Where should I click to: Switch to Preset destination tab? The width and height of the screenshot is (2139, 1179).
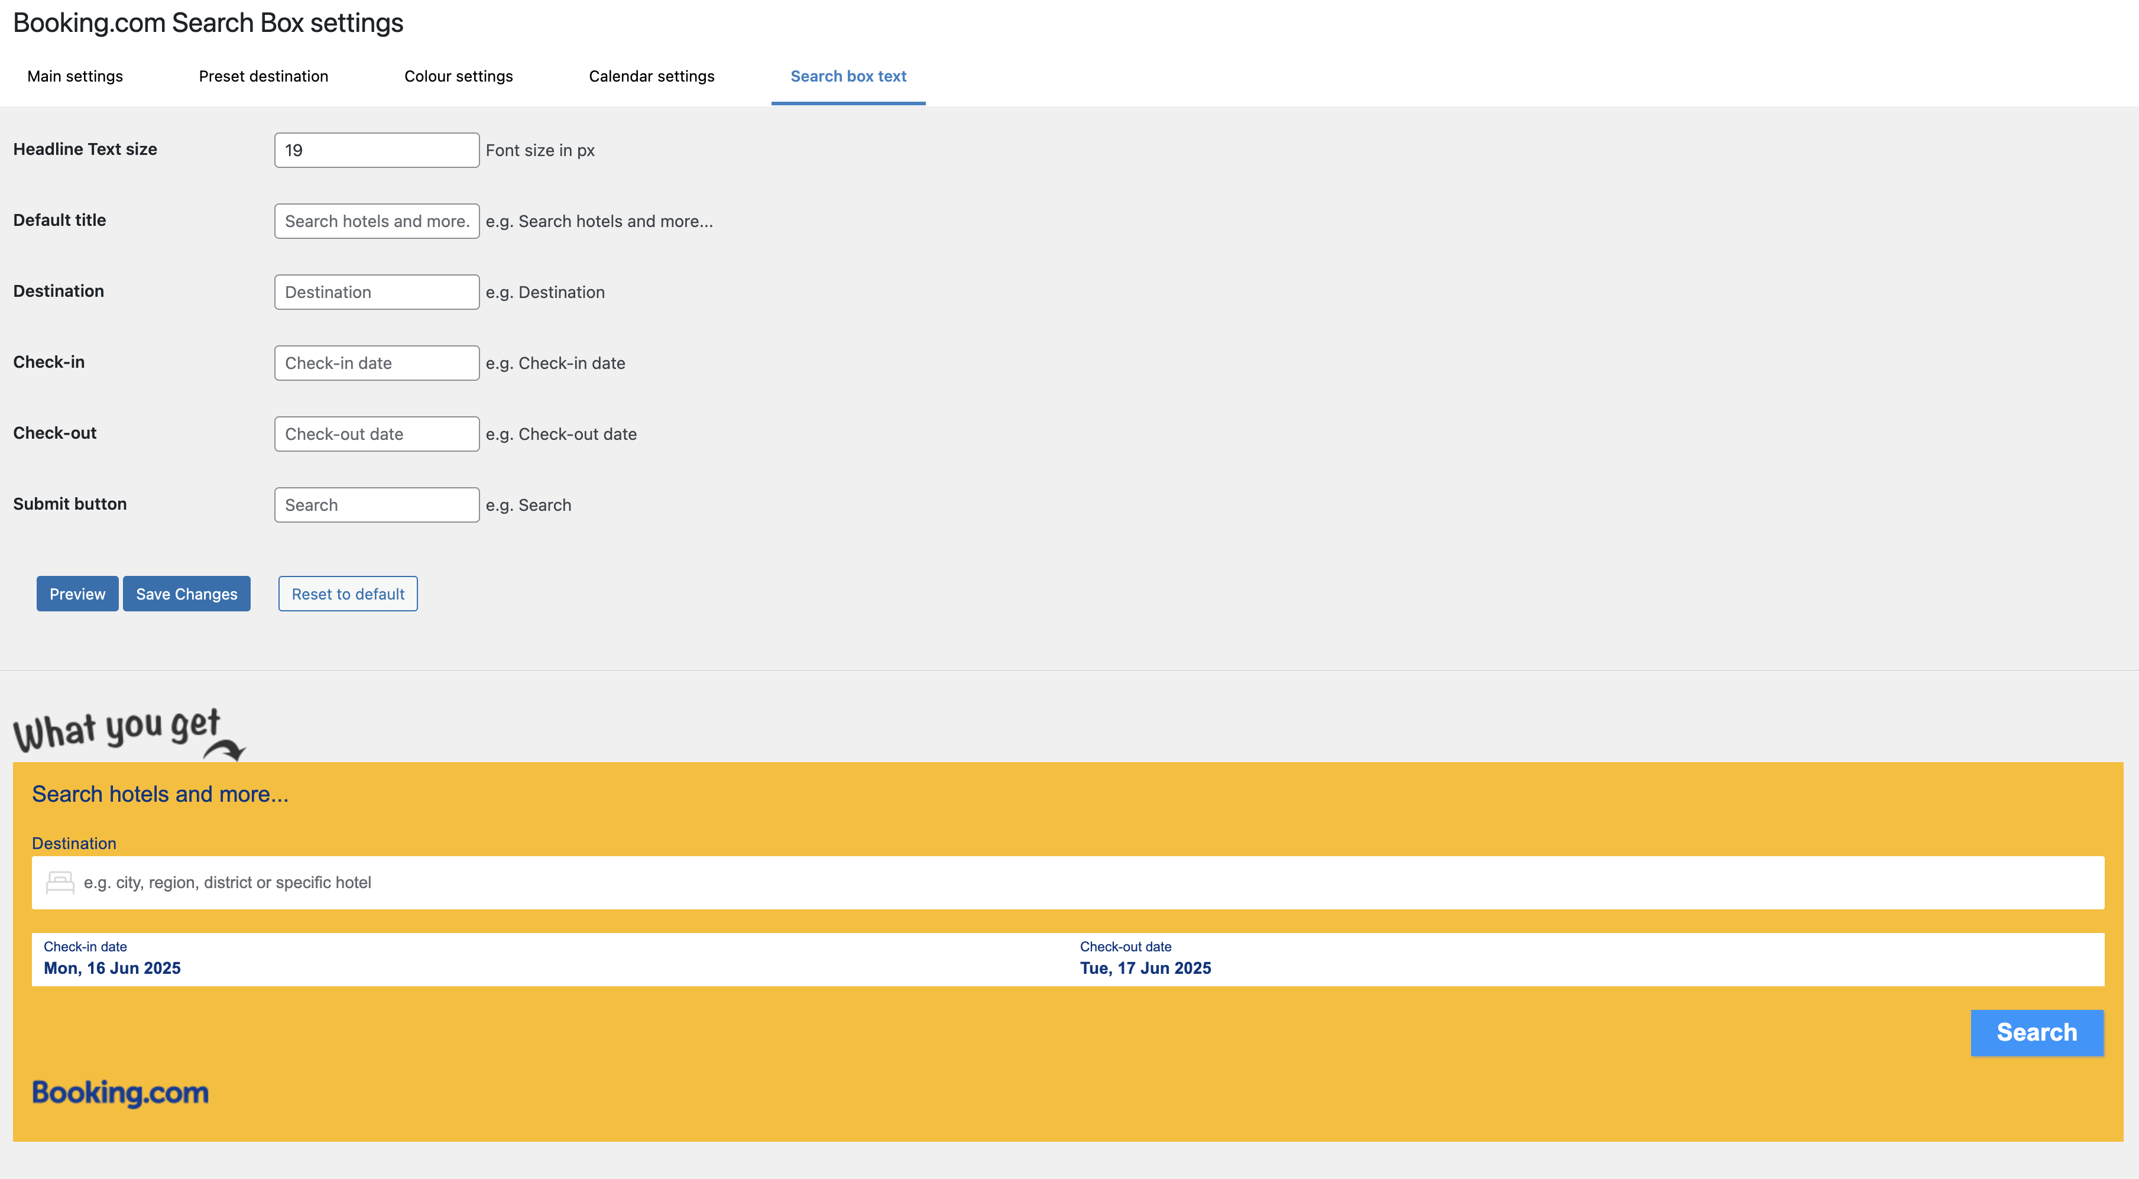[263, 76]
